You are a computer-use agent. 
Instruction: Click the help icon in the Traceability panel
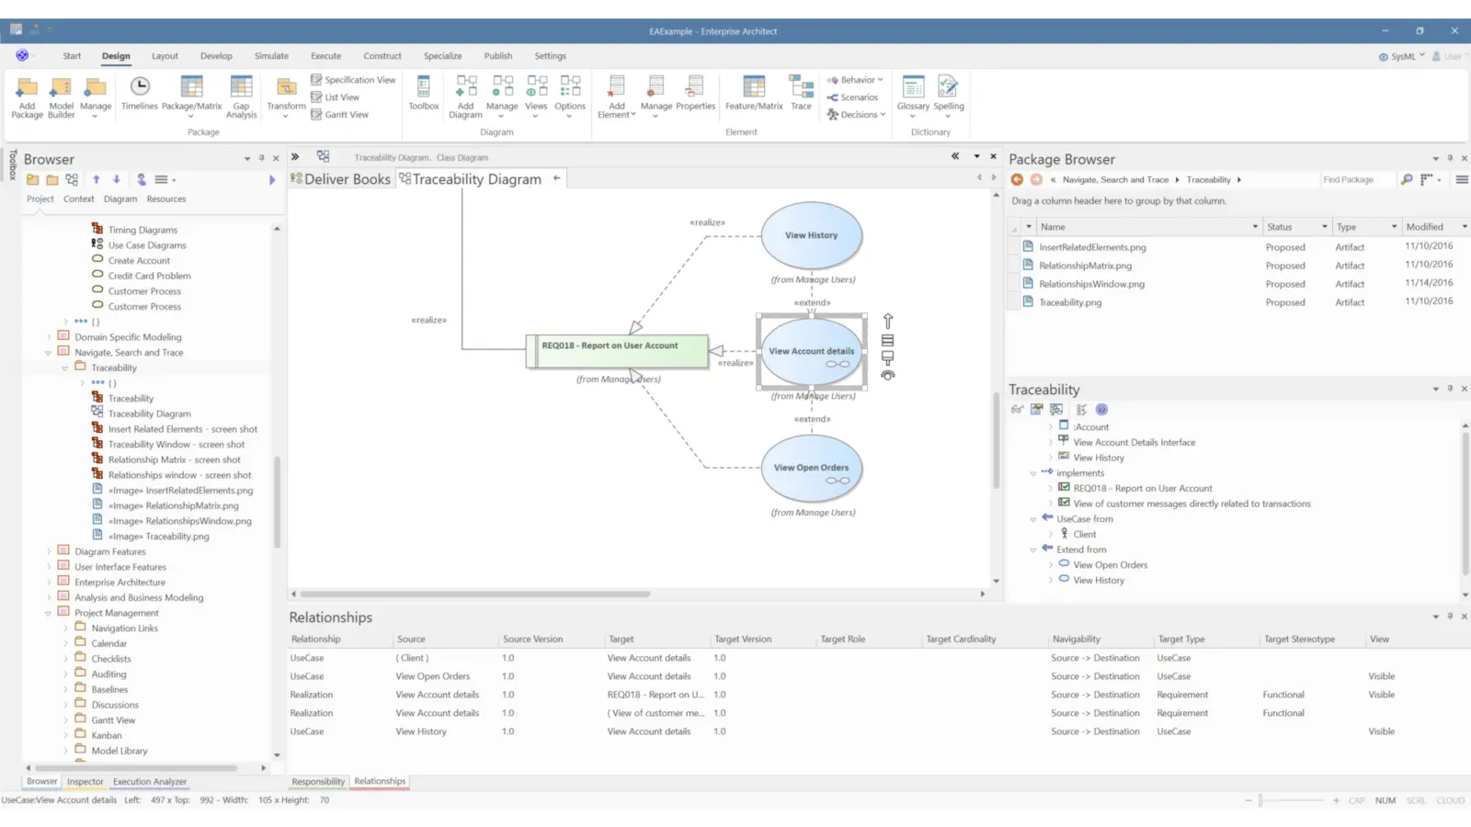pos(1101,409)
